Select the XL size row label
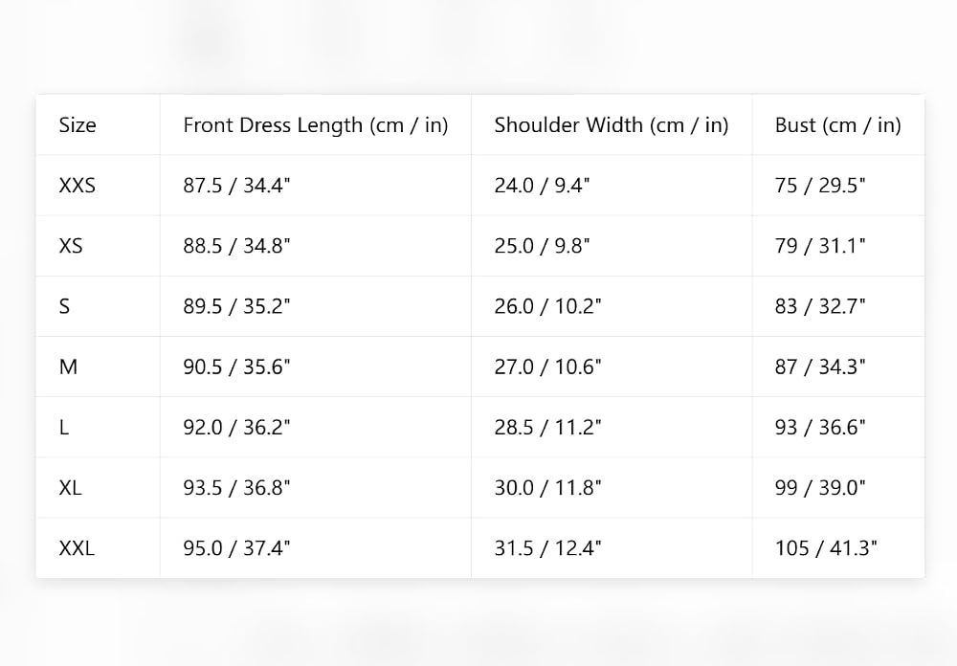 (x=70, y=487)
